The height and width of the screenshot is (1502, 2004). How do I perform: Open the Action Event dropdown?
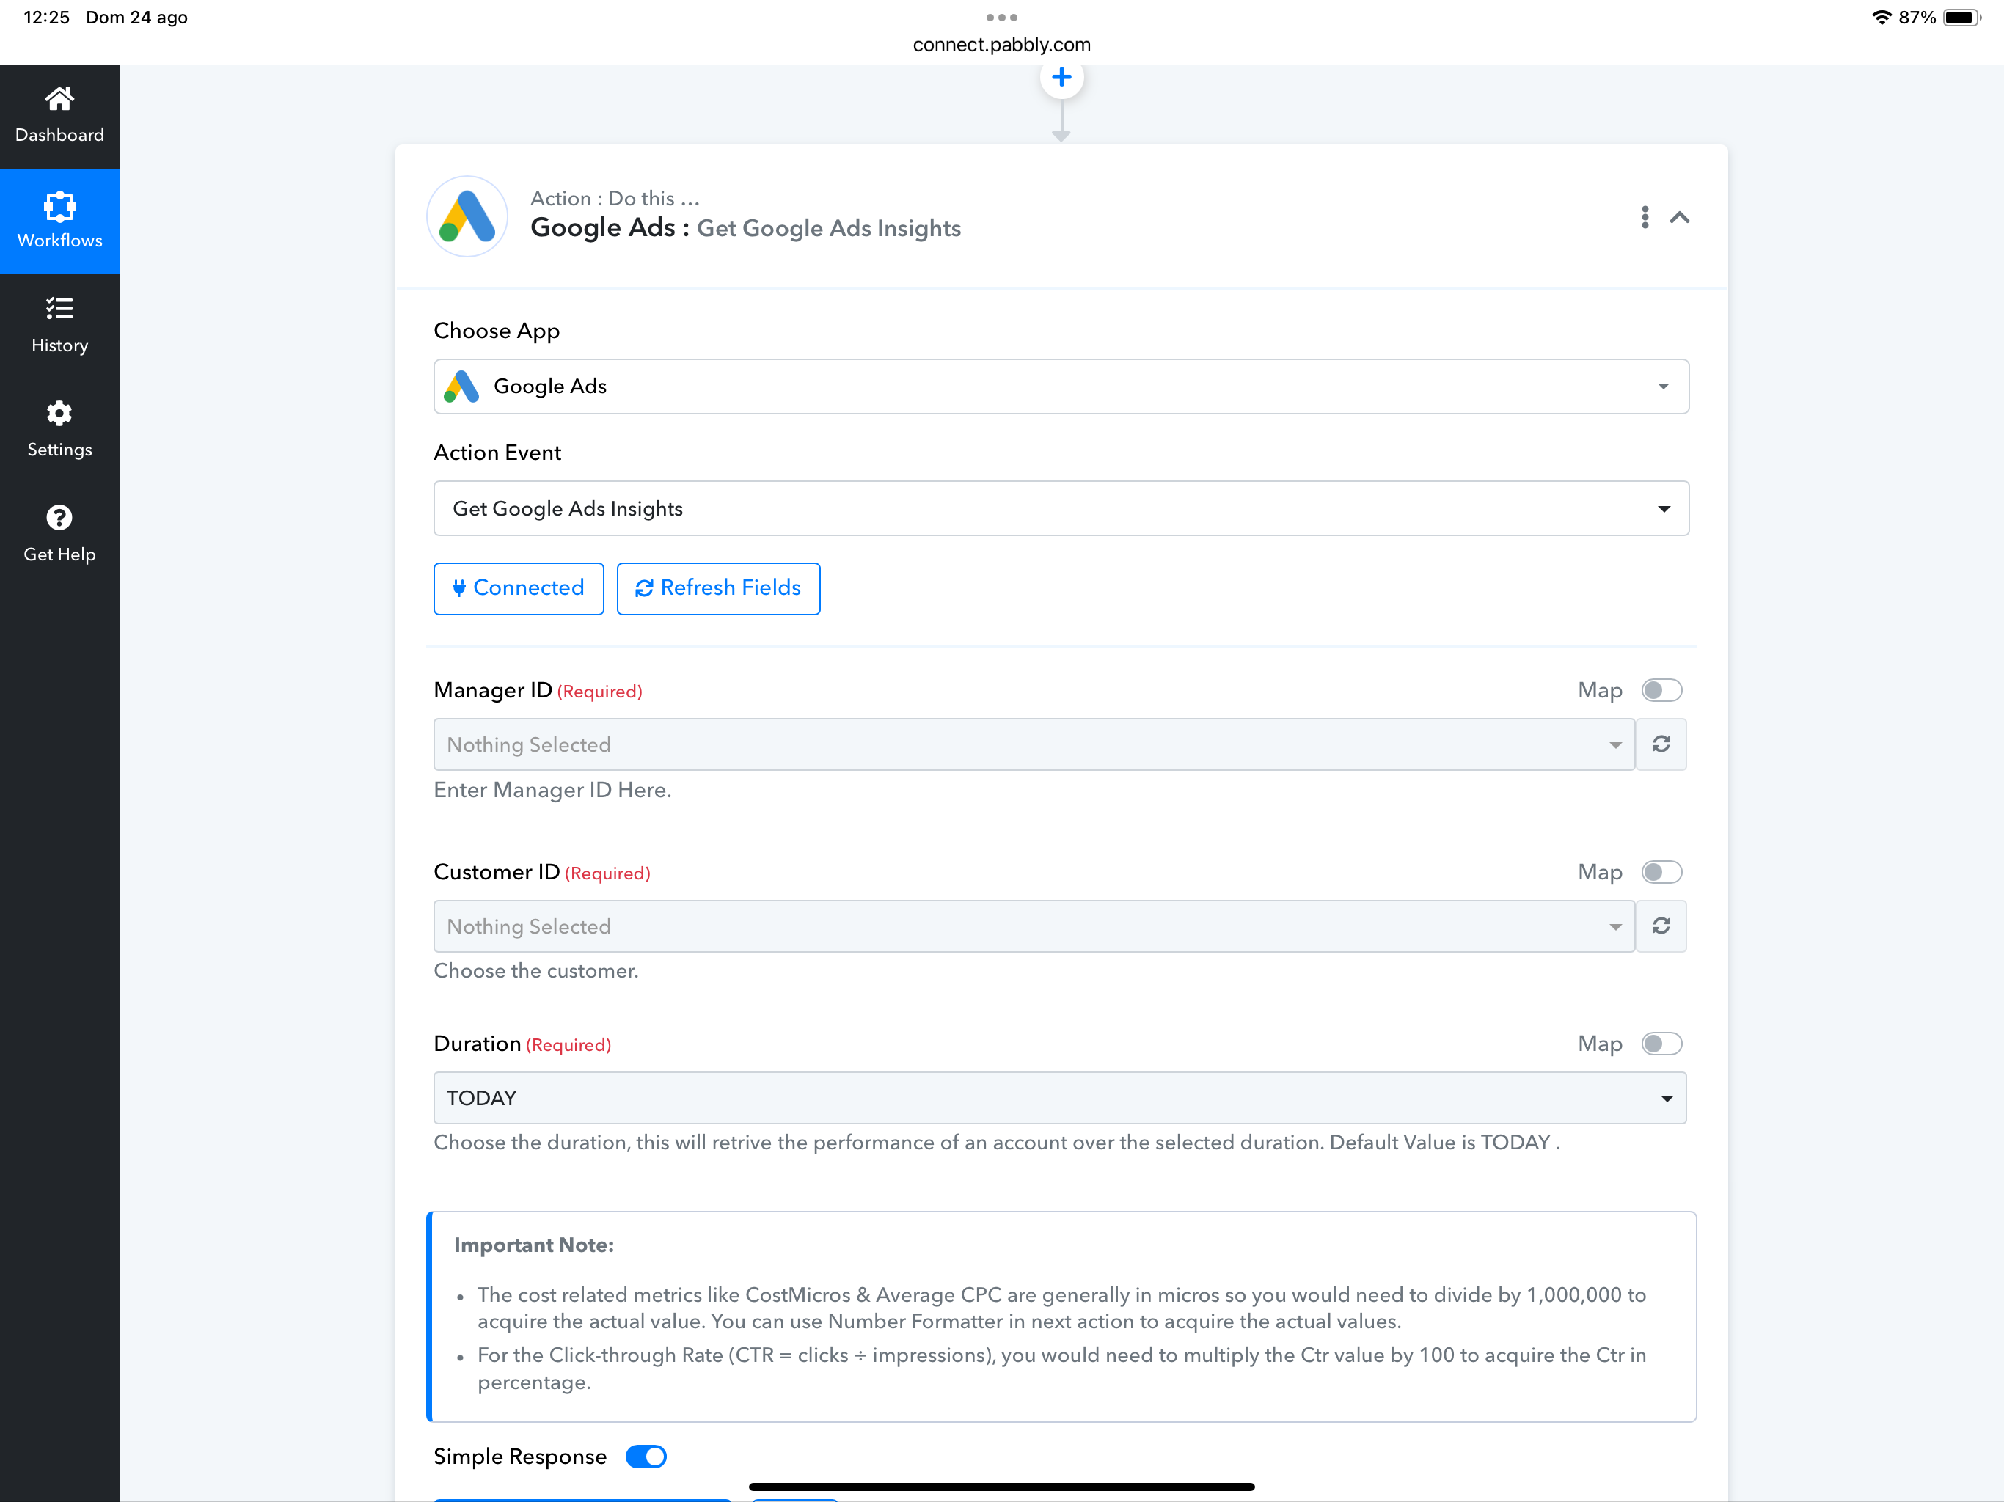pos(1061,508)
